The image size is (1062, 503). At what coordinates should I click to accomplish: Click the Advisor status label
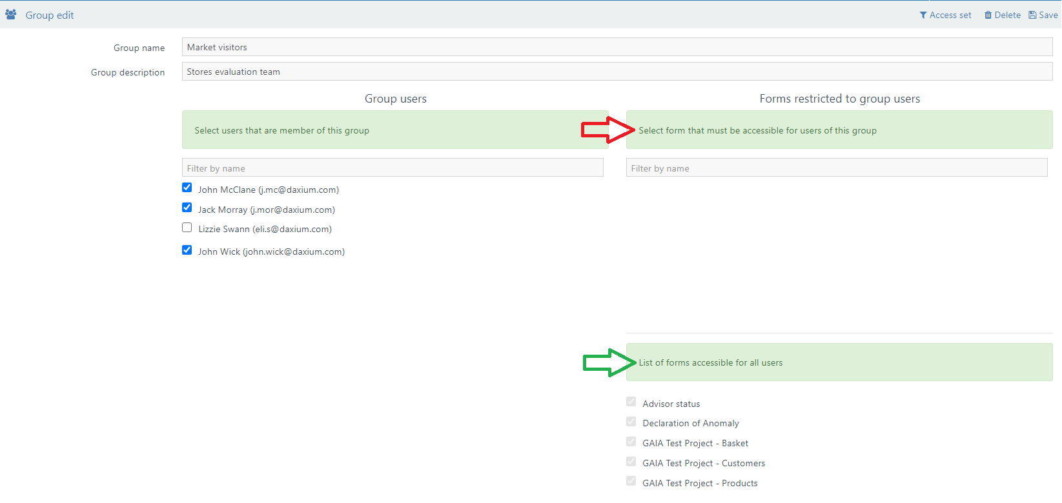[x=671, y=404]
